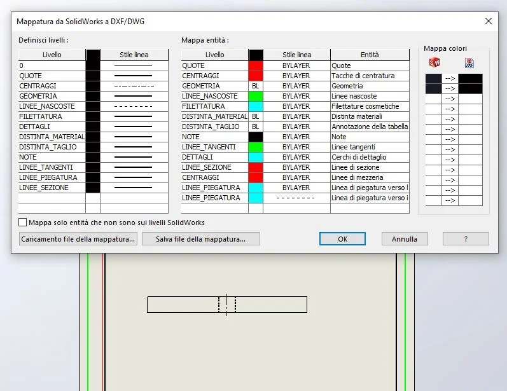Click Annotazione della tabella entity cell
Image resolution: width=507 pixels, height=391 pixels.
(370, 127)
